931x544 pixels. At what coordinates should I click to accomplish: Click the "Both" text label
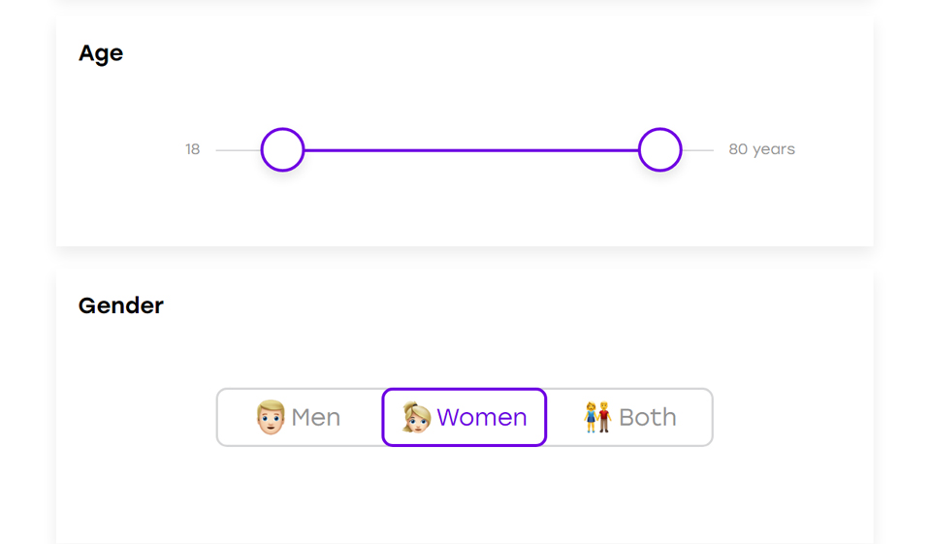(x=648, y=417)
